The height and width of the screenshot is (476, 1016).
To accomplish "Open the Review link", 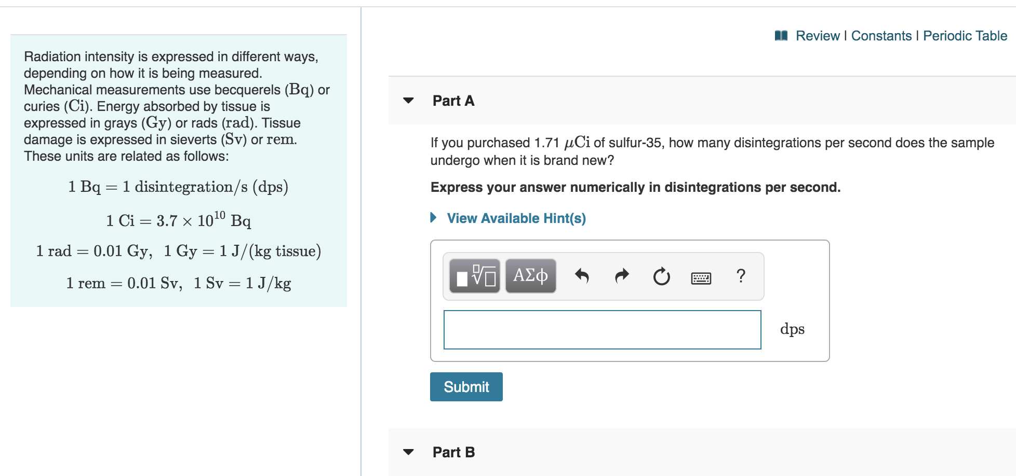I will coord(818,35).
